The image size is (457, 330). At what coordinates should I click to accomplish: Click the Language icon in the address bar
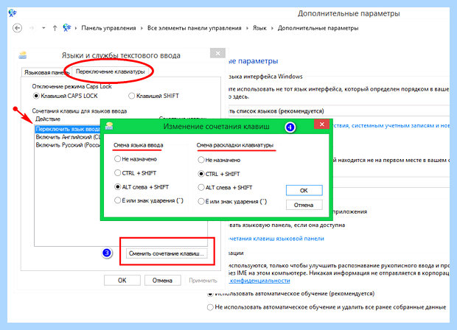[x=67, y=28]
